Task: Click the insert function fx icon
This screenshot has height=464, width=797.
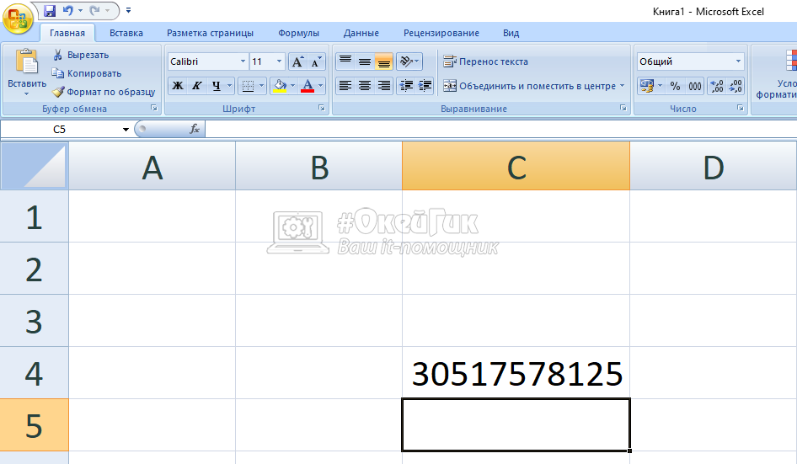Action: point(195,129)
